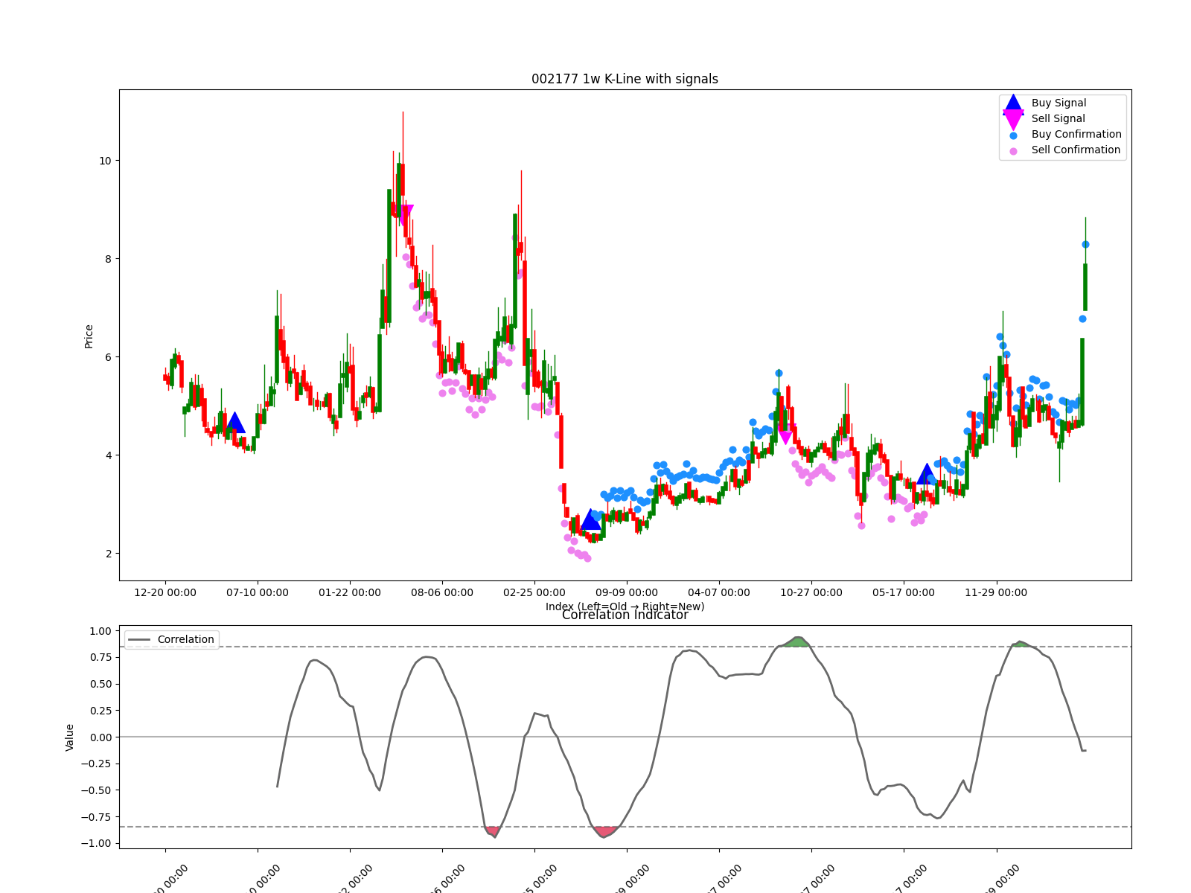The image size is (1191, 893).
Task: Click the correlation axis tick '1.00'
Action: [100, 631]
